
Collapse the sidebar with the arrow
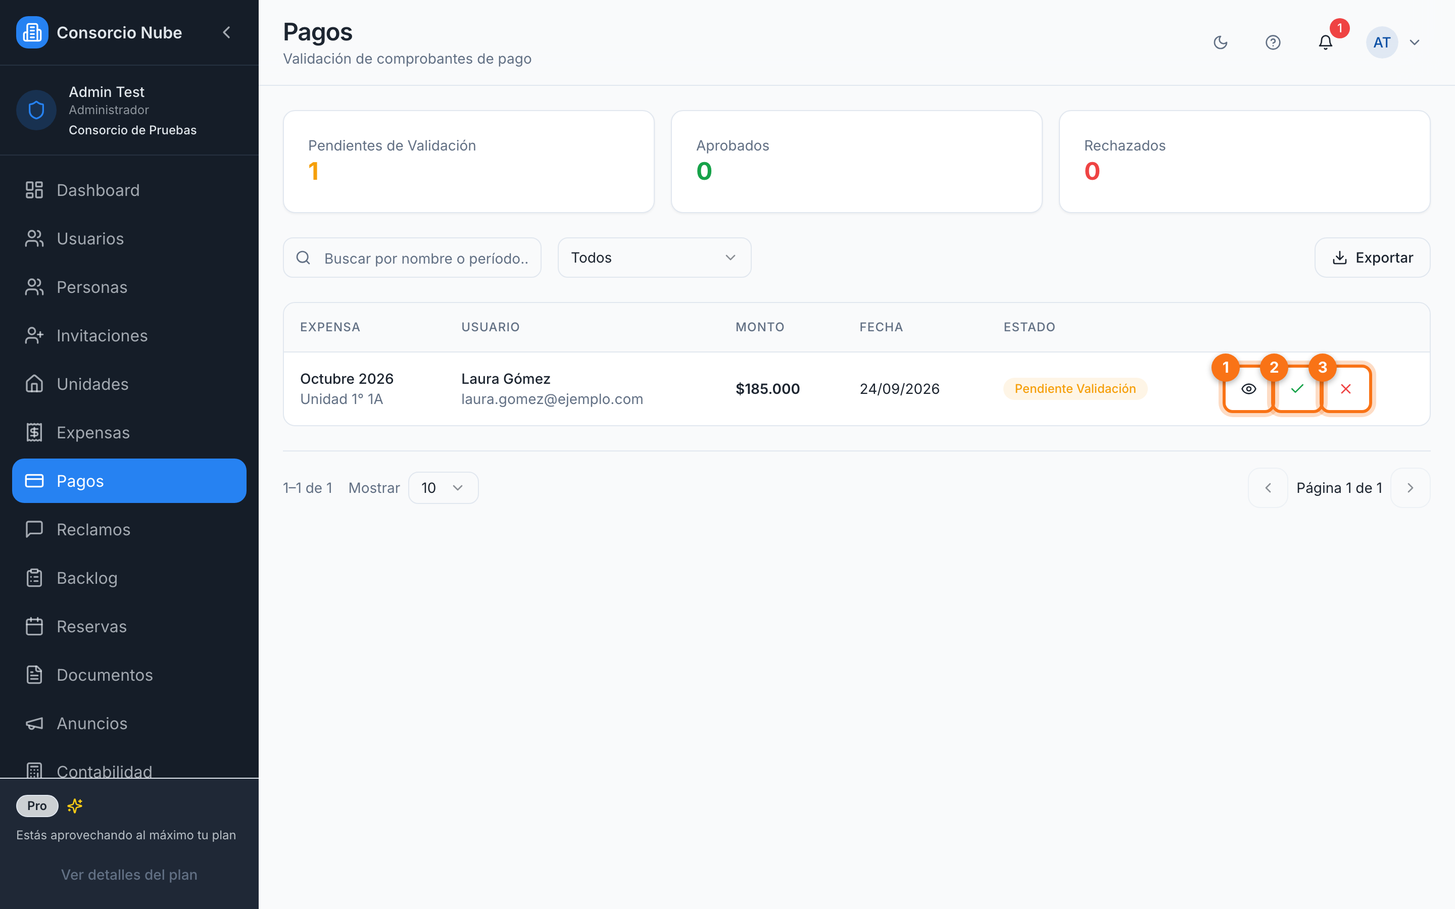coord(227,32)
